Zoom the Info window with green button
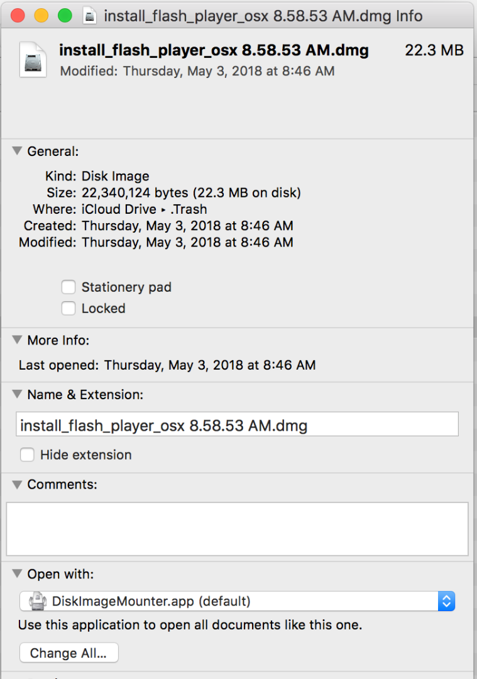Screen dimensions: 477x679 point(65,16)
